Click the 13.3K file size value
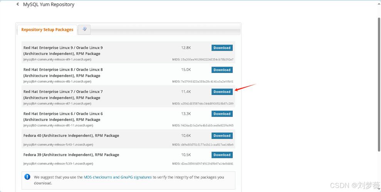381x192 pixels. tap(186, 114)
